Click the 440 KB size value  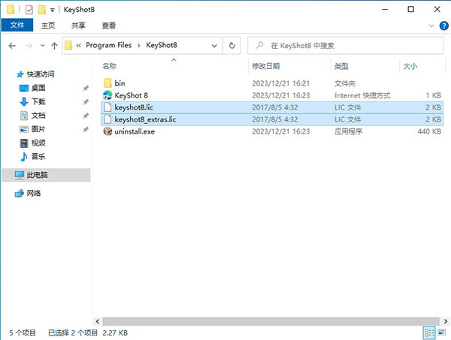click(429, 131)
